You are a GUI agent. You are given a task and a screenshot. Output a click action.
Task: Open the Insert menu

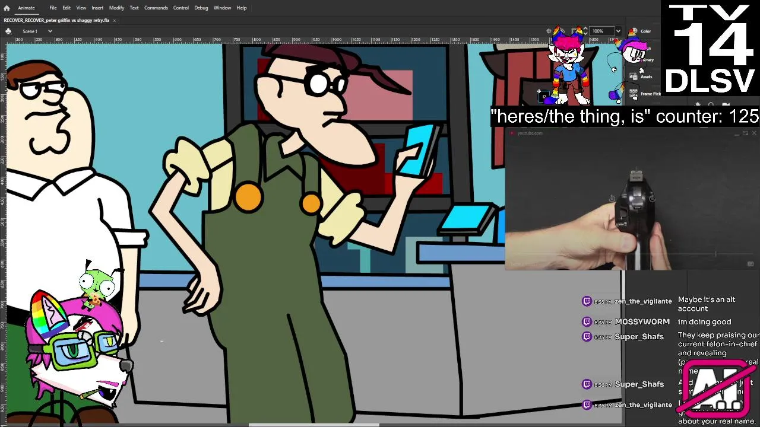point(97,8)
